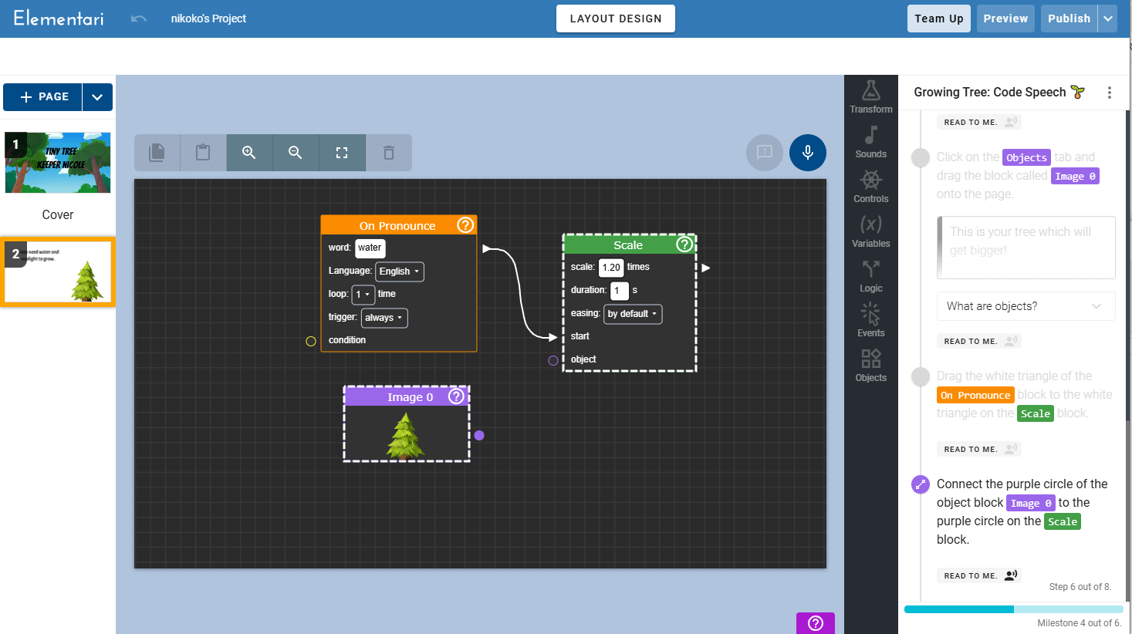This screenshot has width=1132, height=634.
Task: Click the Layout Design button
Action: click(x=615, y=19)
